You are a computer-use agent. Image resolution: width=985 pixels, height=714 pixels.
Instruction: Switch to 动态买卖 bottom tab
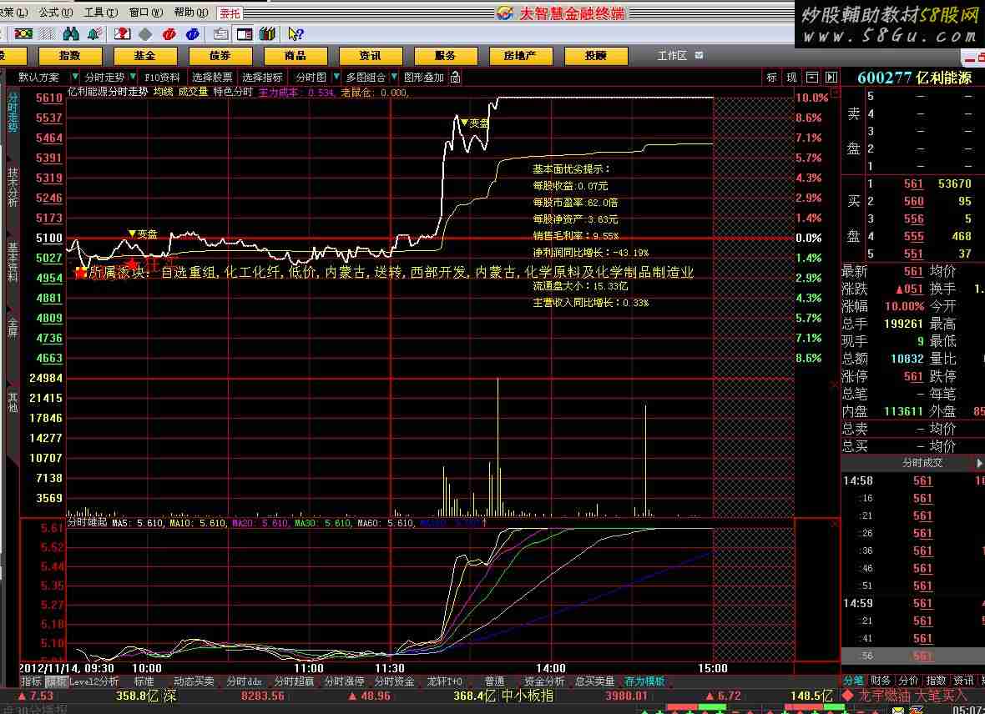pos(194,681)
